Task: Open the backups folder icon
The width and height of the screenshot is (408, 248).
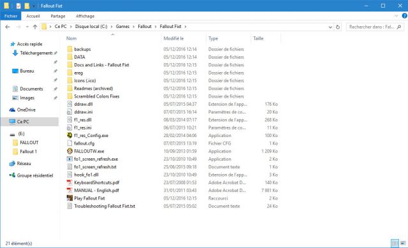Action: click(x=69, y=49)
